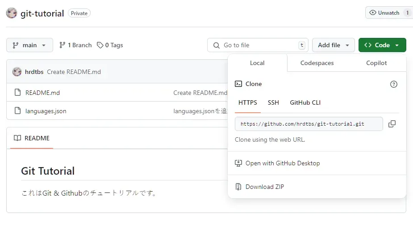Screen dimensions: 413x225
Task: Click the file icon next to README.md
Action: (18, 93)
